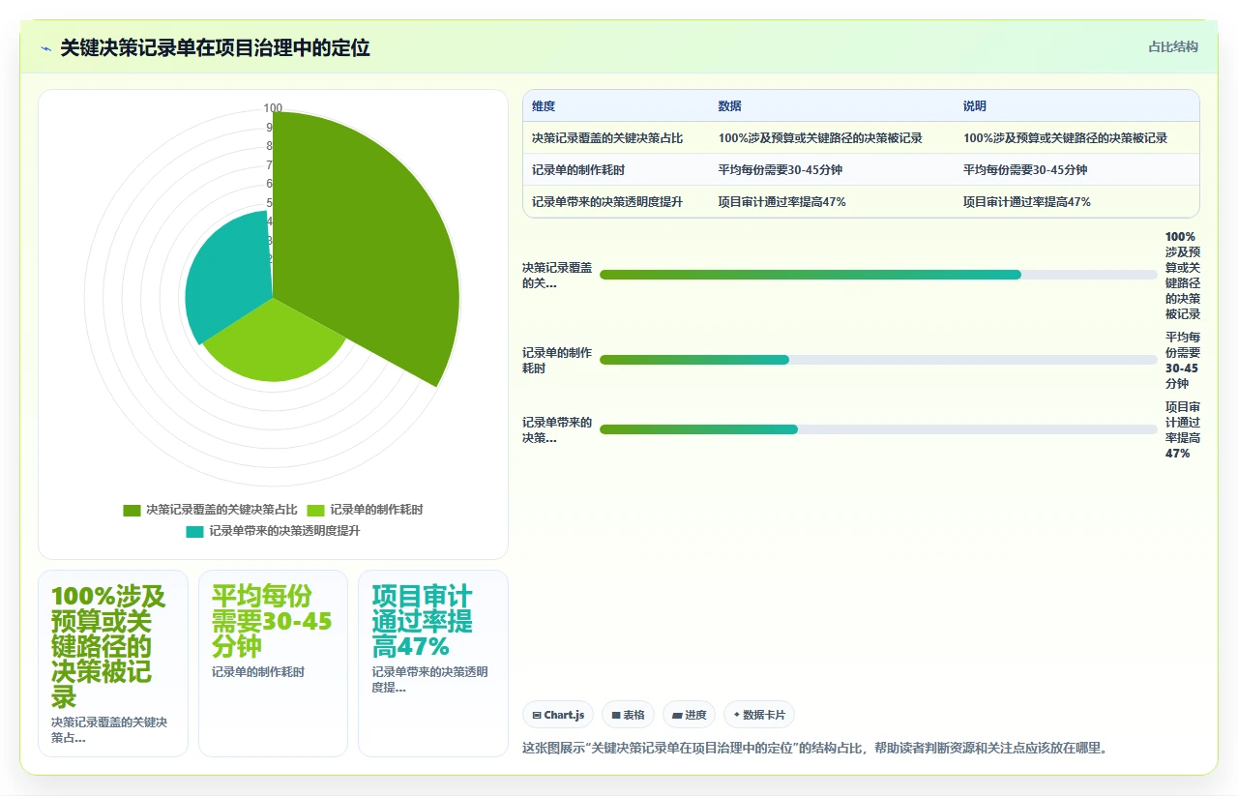Click the 决策记录覆盖的关… progress bar
Image resolution: width=1238 pixels, height=796 pixels.
click(878, 275)
